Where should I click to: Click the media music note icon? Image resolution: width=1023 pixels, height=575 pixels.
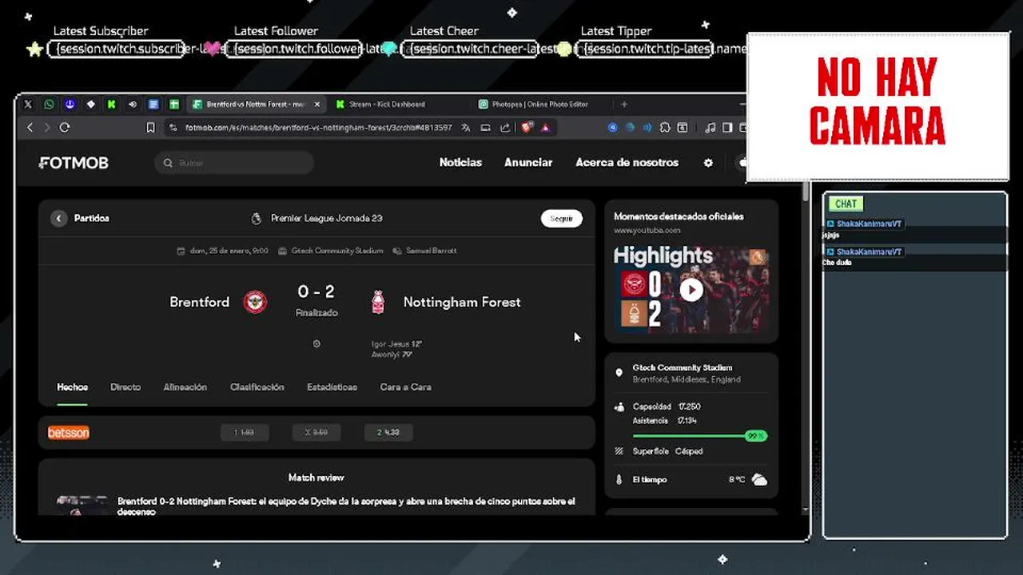coord(710,127)
